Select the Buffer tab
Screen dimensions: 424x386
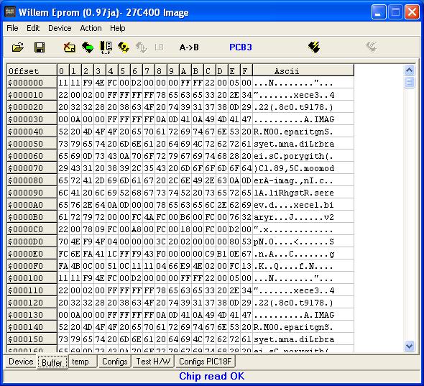(x=52, y=362)
